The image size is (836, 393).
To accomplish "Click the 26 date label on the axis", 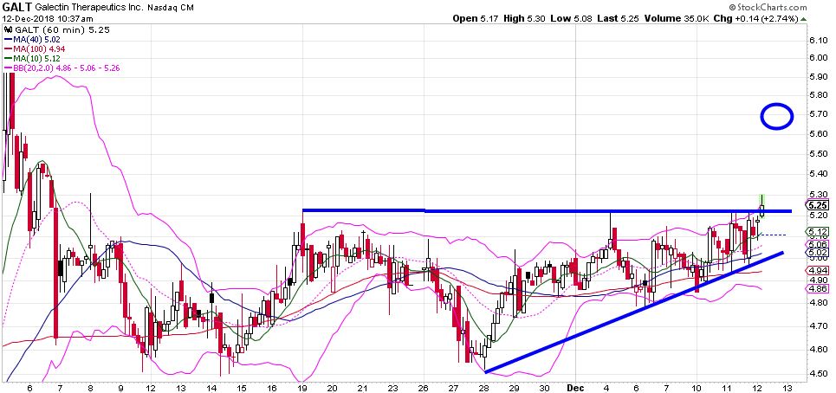I will tap(424, 388).
